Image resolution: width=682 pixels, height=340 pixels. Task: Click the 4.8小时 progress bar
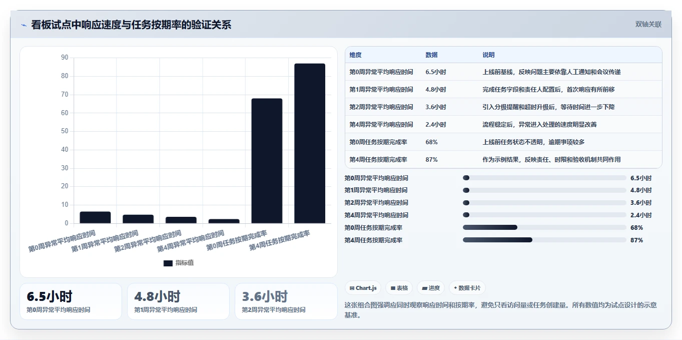pyautogui.click(x=544, y=190)
